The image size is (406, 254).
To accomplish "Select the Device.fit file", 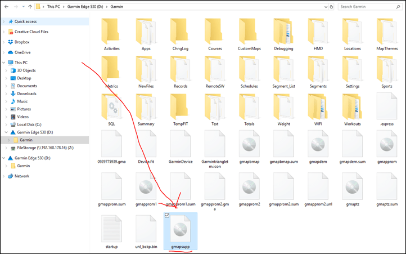I will (146, 147).
